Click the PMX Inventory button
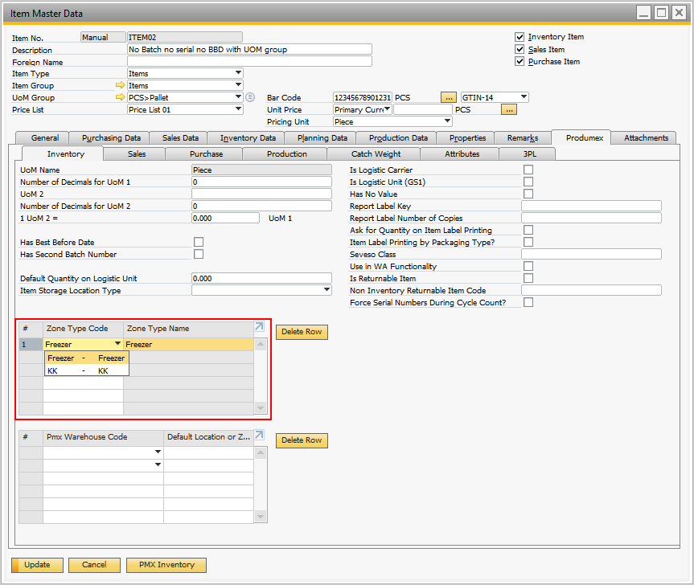Viewport: 694px width, 585px height. pos(166,565)
